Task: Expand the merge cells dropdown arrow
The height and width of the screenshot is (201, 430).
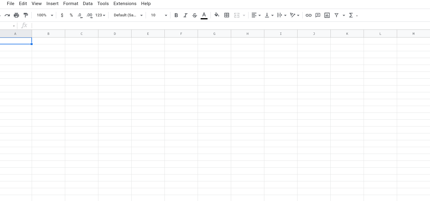Action: (244, 15)
